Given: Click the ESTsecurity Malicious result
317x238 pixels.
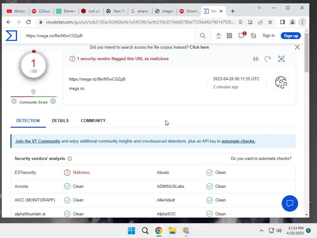Looking at the screenshot, I should pyautogui.click(x=77, y=172).
